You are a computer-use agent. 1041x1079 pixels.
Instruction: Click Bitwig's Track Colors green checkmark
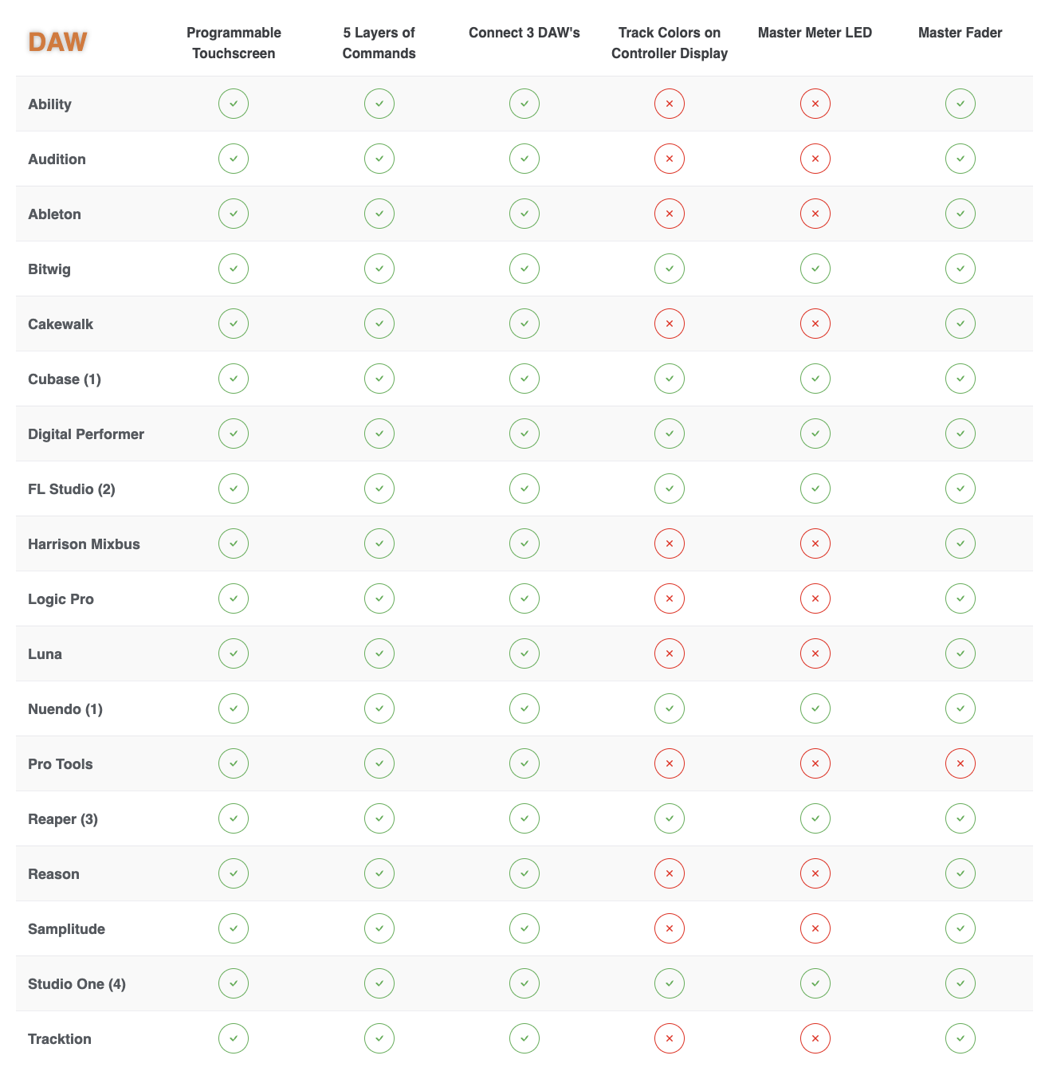tap(670, 269)
